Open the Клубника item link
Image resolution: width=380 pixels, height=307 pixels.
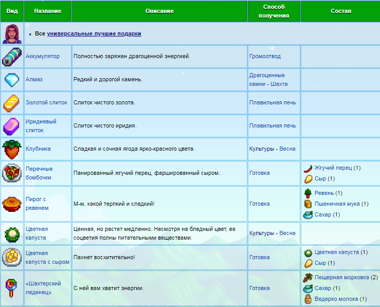click(x=38, y=149)
